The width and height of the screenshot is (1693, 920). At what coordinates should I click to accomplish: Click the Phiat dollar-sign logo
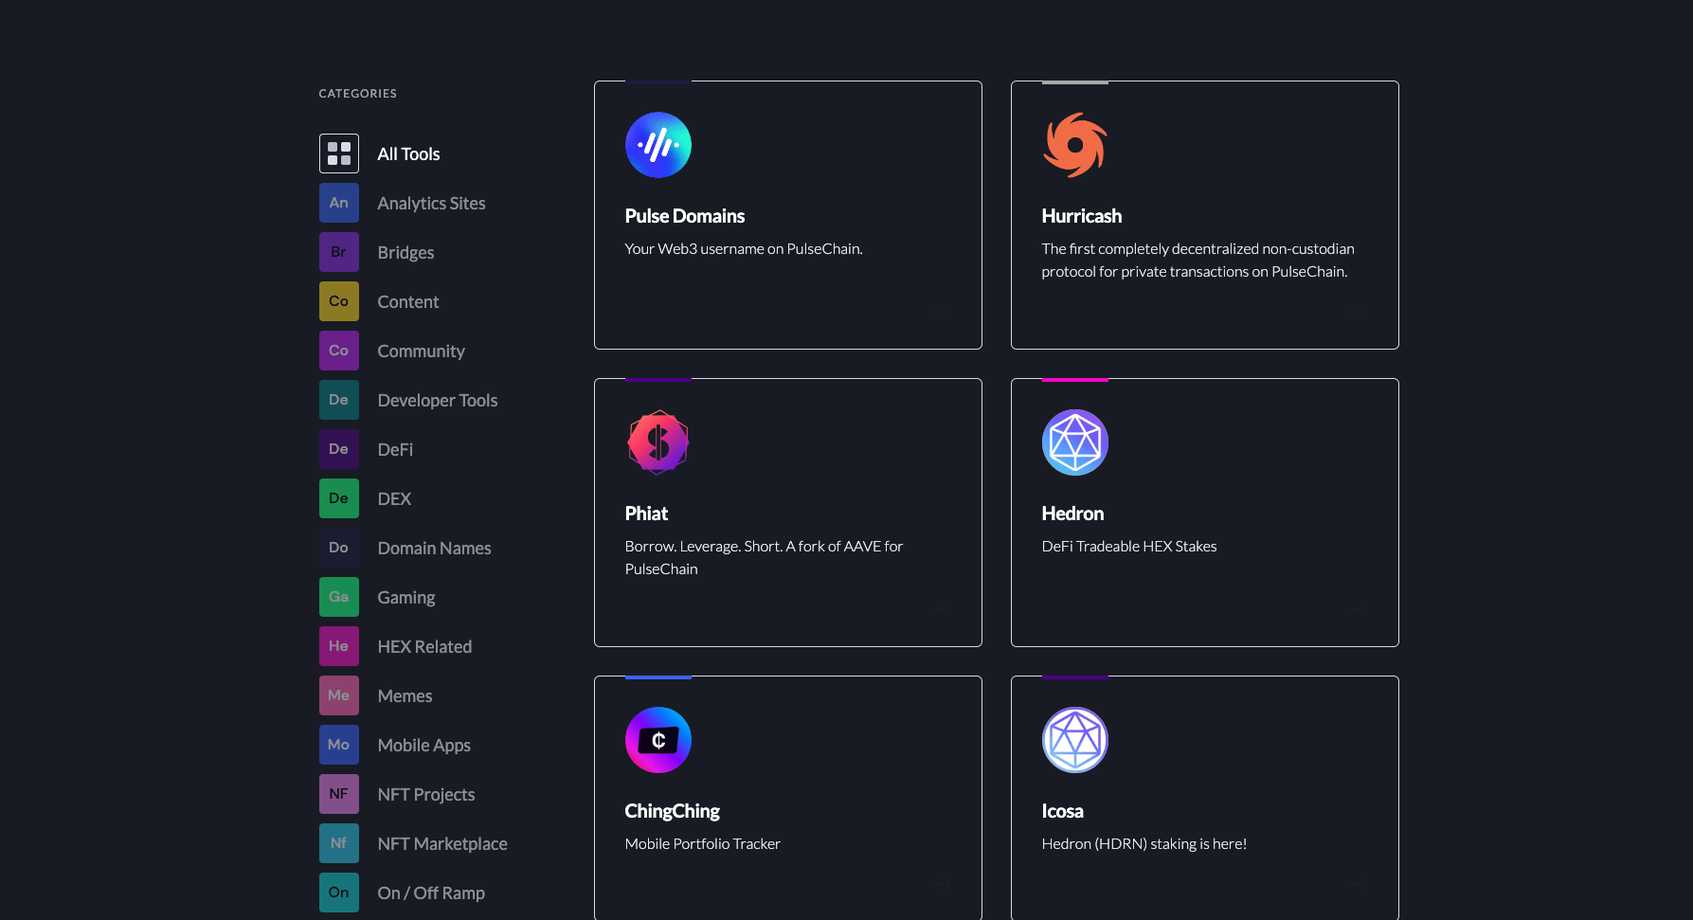click(x=657, y=442)
